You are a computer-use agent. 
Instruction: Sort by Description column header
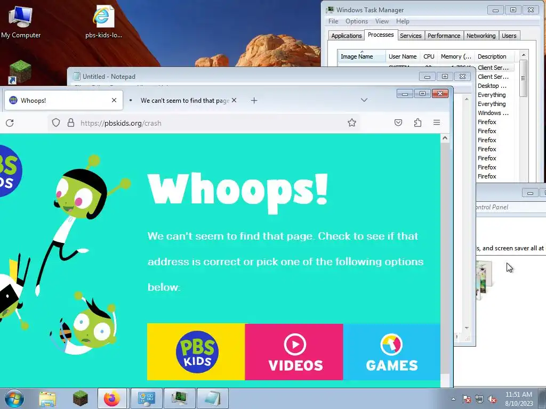[494, 56]
